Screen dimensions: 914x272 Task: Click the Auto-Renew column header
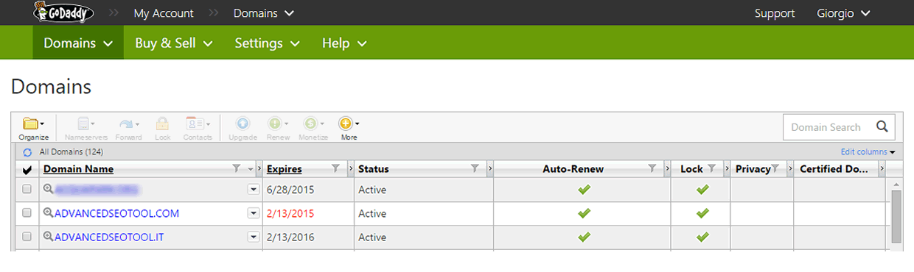[x=573, y=169]
